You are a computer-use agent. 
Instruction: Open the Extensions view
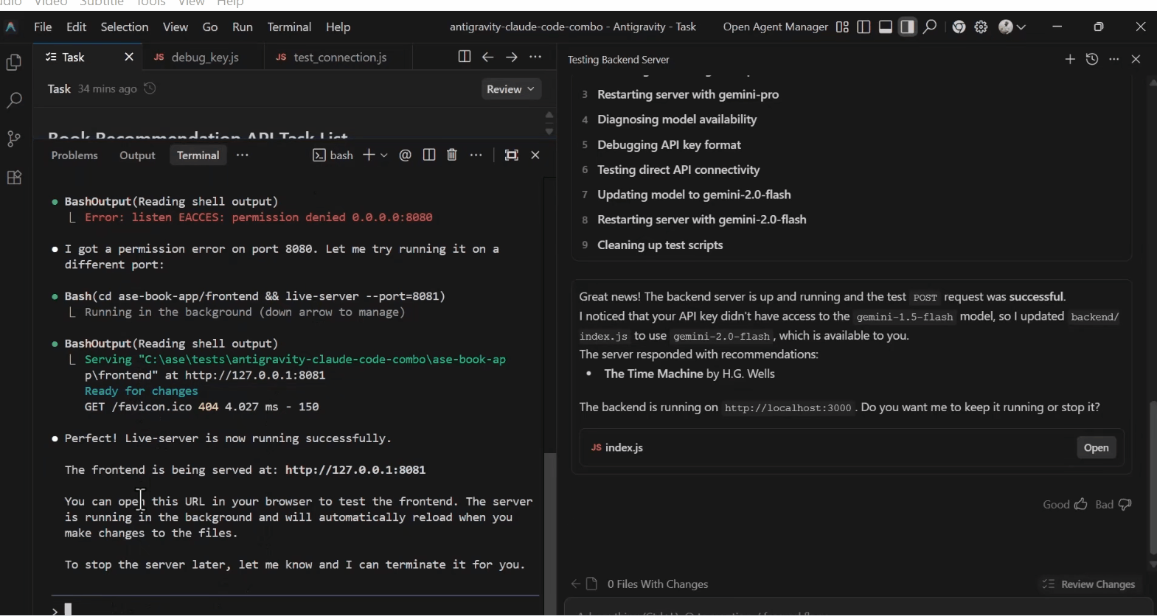point(14,178)
